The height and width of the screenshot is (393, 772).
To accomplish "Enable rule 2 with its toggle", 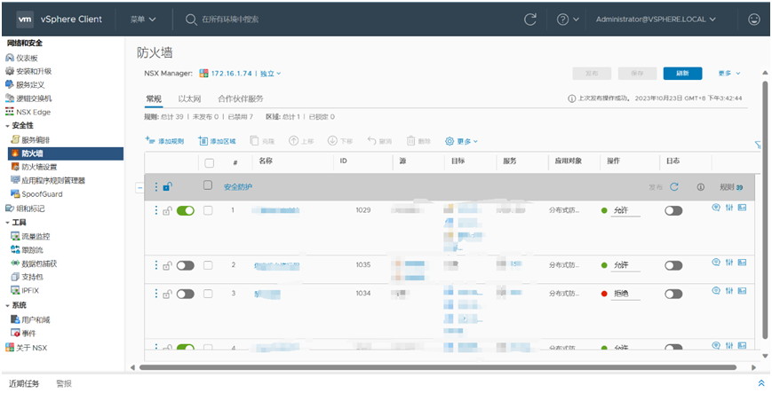I will [x=186, y=265].
